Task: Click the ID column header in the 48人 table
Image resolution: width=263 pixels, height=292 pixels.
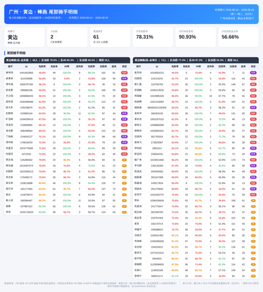Action: pyautogui.click(x=26, y=67)
